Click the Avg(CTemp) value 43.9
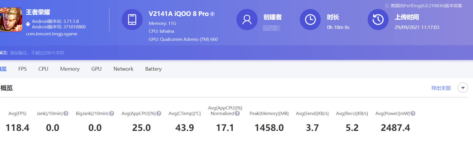This screenshot has height=150, width=473. click(x=185, y=128)
